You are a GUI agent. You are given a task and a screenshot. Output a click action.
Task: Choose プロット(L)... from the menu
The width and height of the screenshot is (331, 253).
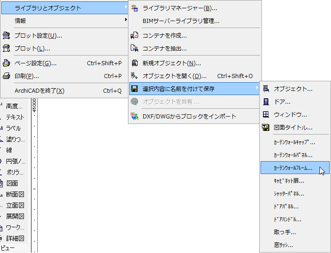tap(64, 48)
